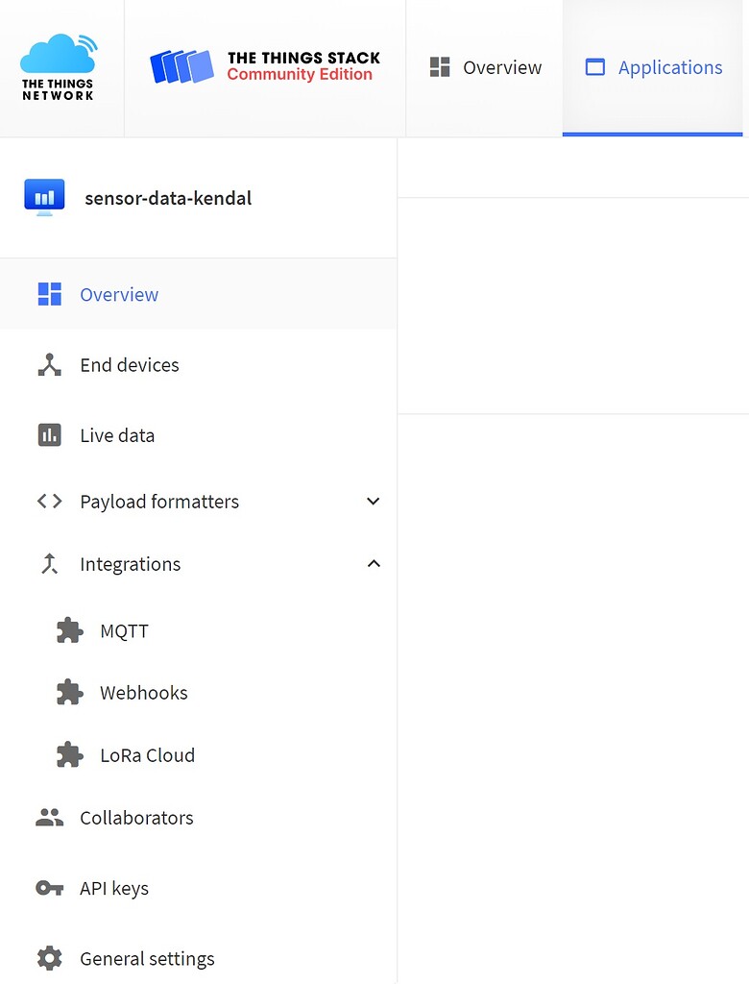Click the API keys key icon
The image size is (749, 984).
point(49,888)
